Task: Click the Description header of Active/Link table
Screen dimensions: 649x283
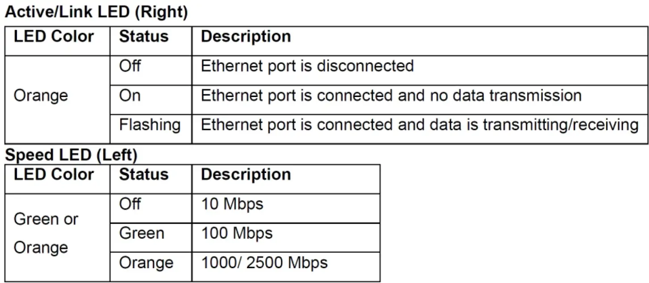Action: coord(246,37)
